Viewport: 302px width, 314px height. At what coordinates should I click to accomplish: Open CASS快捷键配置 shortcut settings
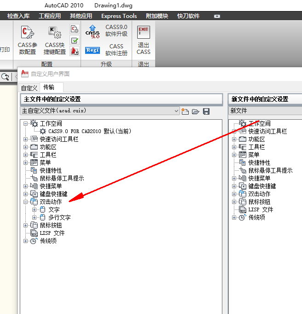tap(55, 40)
